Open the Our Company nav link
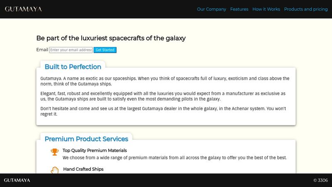Screen dimensions: 332x187 211,9
